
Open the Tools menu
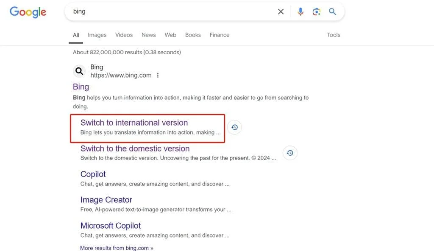pos(334,35)
